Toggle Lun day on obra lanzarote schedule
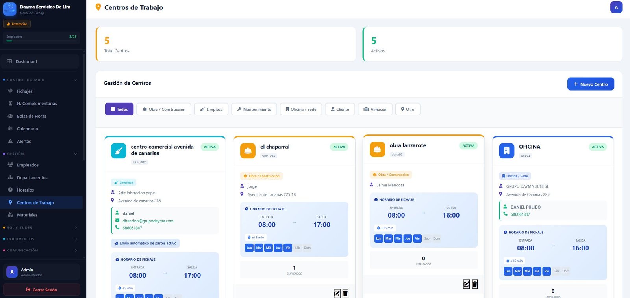This screenshot has height=298, width=630. (378, 238)
